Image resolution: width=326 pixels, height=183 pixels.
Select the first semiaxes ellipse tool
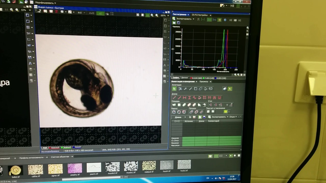click(191, 112)
